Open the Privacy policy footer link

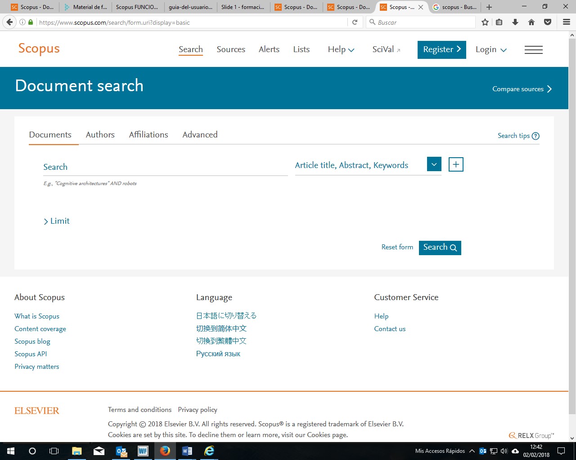[x=198, y=410]
